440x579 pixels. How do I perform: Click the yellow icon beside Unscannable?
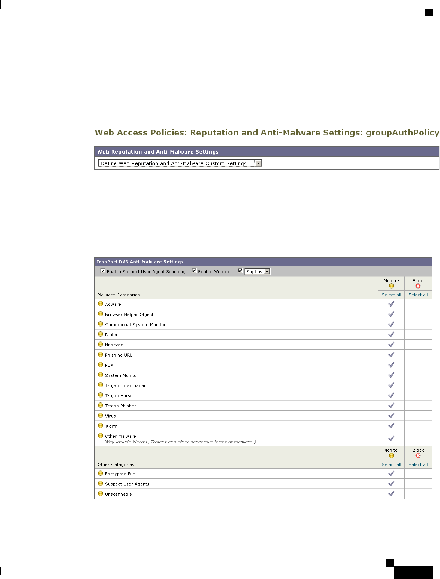coord(100,494)
